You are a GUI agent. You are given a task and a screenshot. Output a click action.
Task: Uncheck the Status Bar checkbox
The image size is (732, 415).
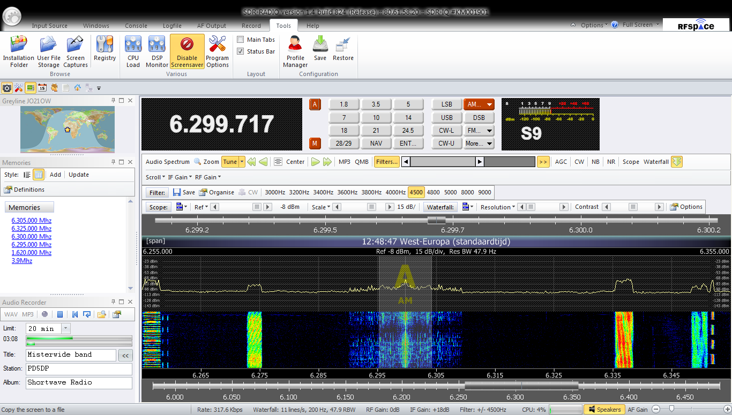[241, 51]
